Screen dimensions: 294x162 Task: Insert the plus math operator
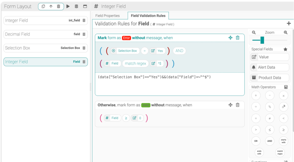coord(256,96)
